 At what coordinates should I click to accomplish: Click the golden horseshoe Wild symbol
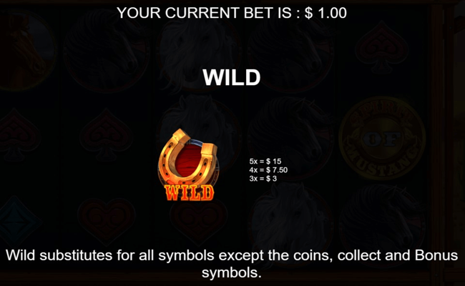click(188, 164)
